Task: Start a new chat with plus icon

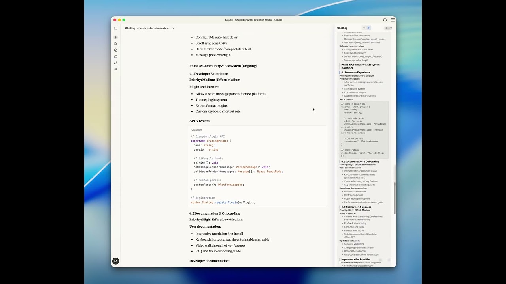Action: pyautogui.click(x=116, y=37)
